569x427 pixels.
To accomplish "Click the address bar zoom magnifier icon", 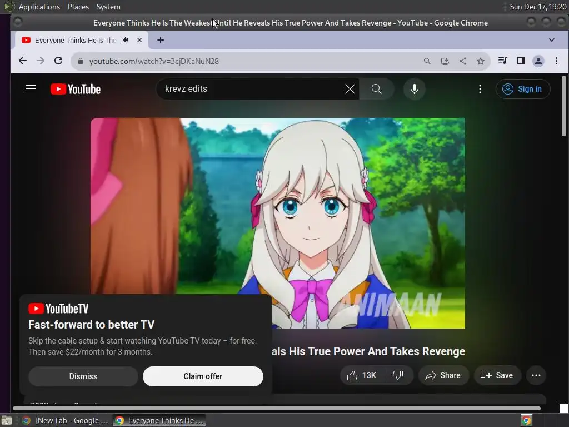I will pos(427,61).
